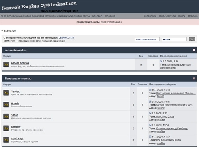Click the Сегодня, 21:35 last visit text
This screenshot has width=199, height=149.
click(66, 38)
